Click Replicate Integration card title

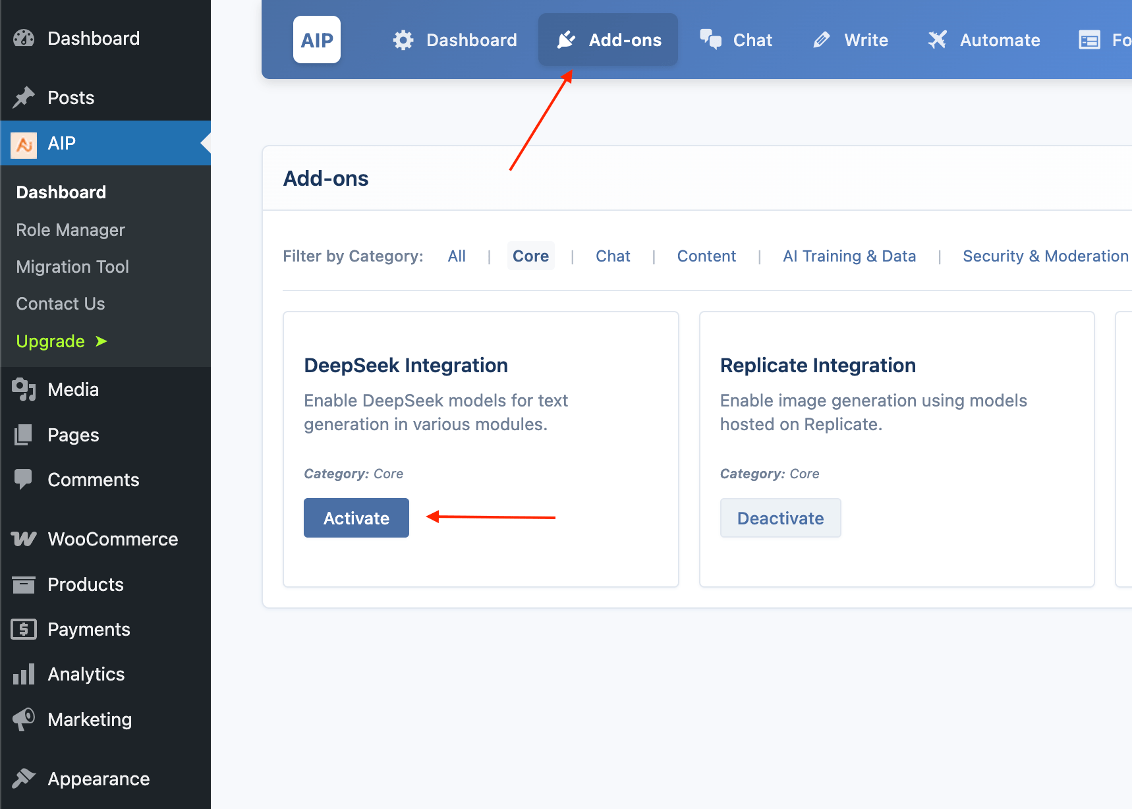coord(818,366)
